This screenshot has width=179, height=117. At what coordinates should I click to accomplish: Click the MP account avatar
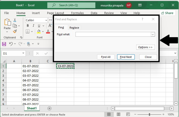pos(129,5)
